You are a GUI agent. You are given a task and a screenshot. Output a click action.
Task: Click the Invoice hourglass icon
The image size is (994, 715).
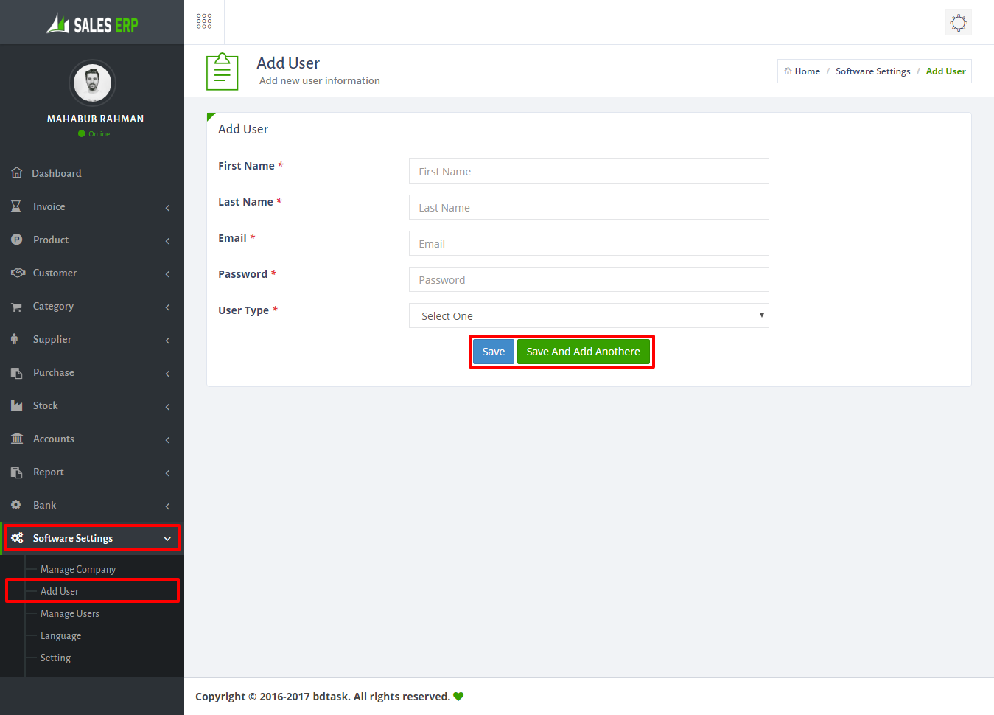tap(16, 206)
